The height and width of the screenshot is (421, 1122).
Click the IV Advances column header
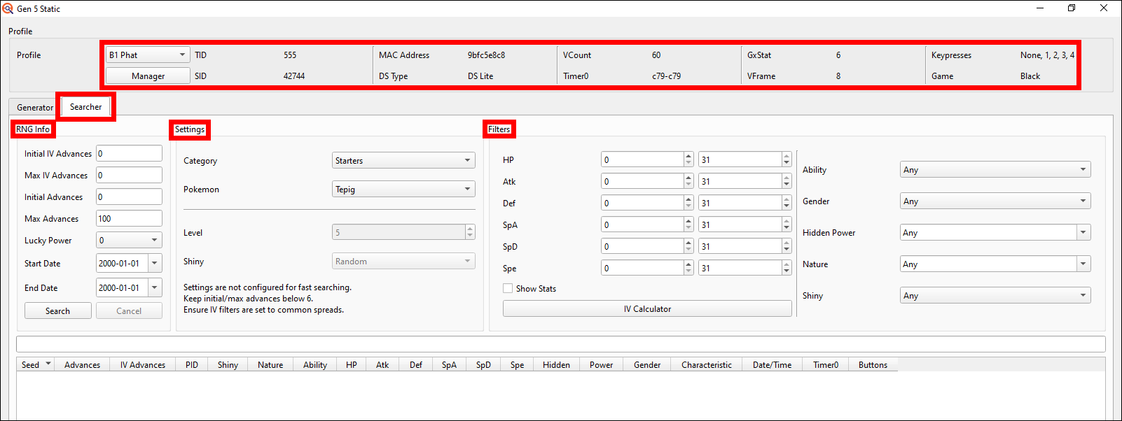point(142,364)
